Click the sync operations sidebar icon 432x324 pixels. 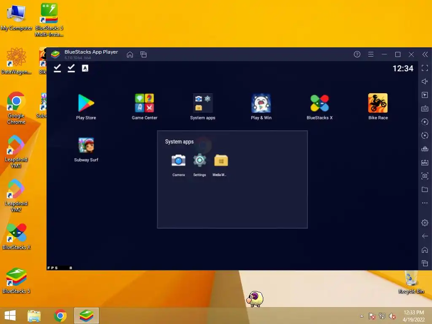coord(425,135)
